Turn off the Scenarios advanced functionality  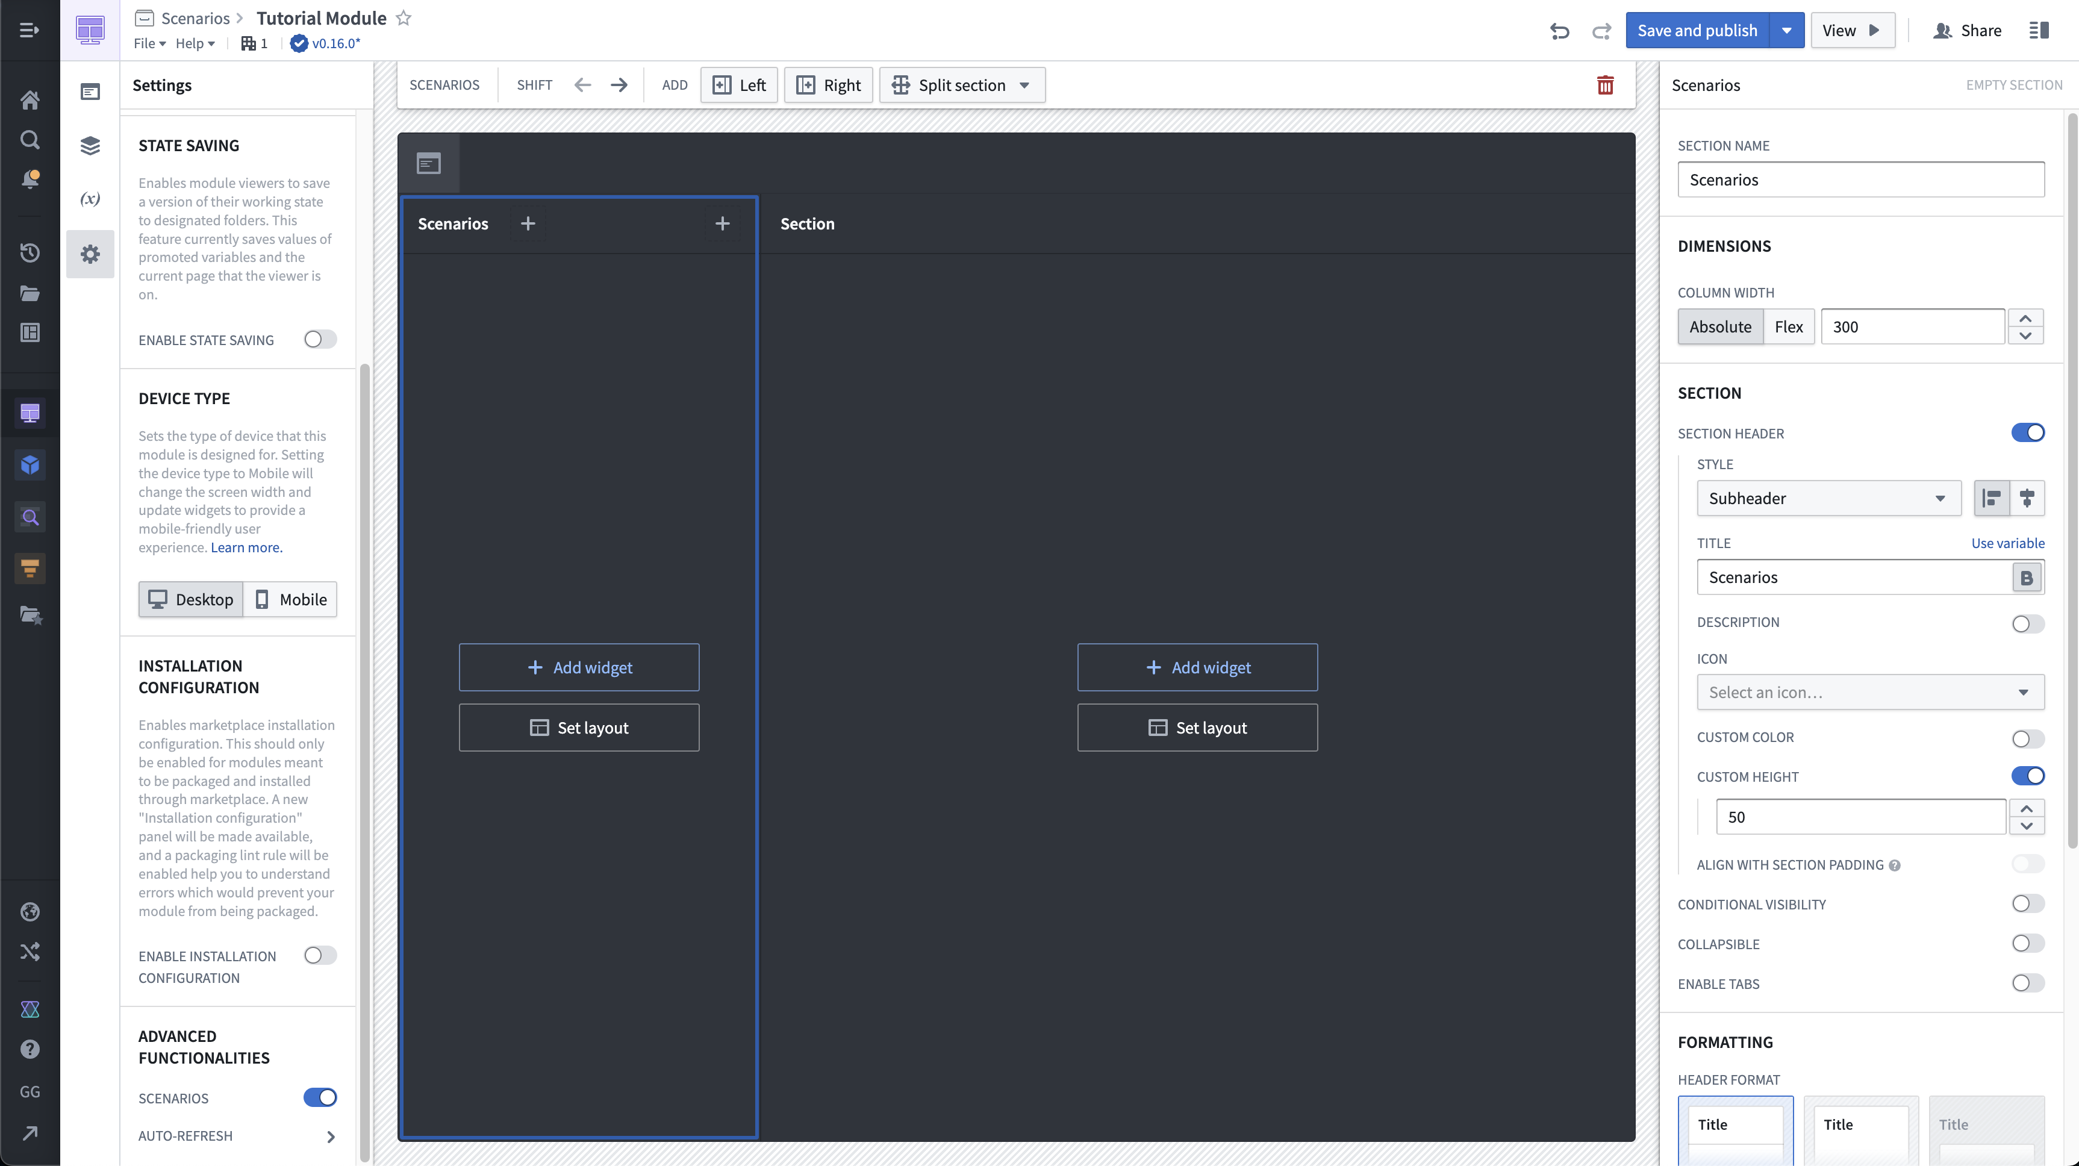click(320, 1097)
